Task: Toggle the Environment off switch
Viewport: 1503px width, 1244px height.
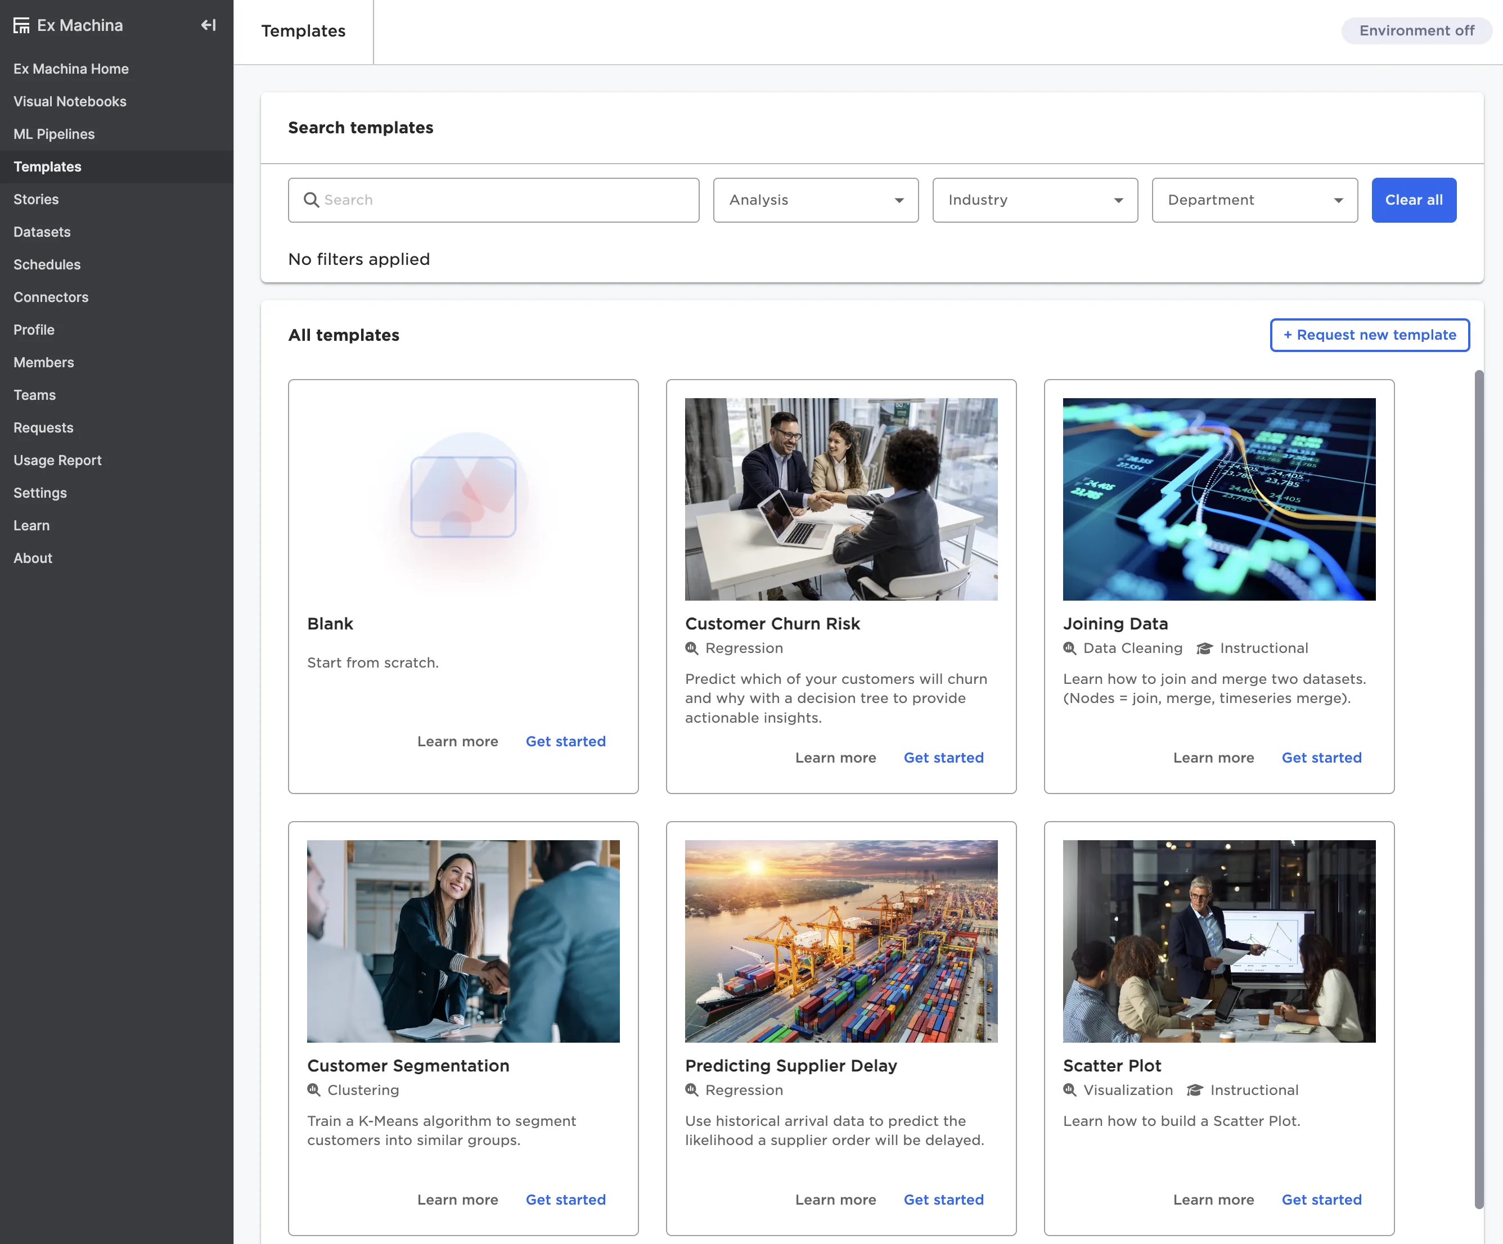Action: (x=1416, y=31)
